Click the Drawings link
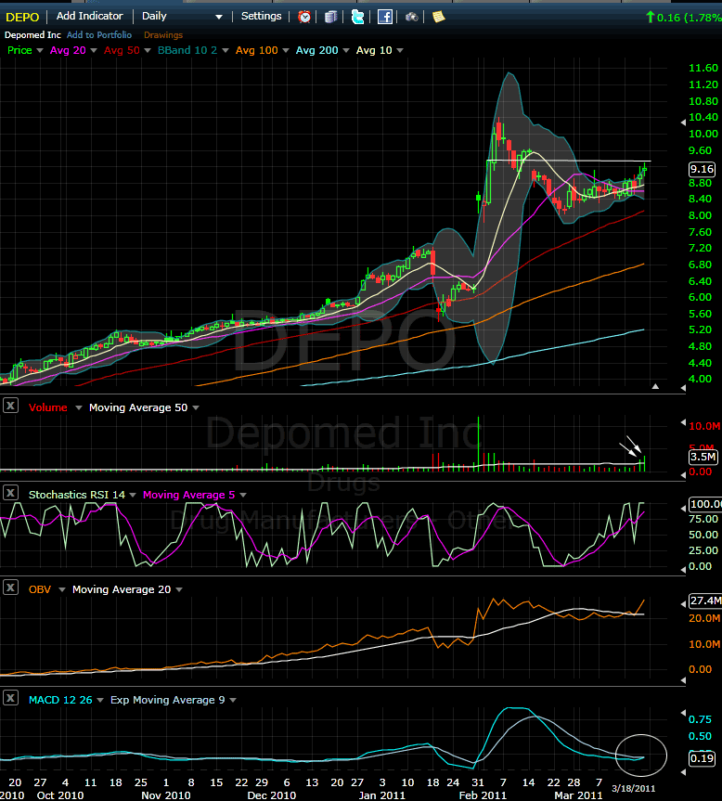This screenshot has height=801, width=722. point(163,34)
